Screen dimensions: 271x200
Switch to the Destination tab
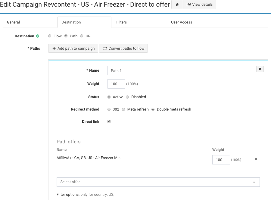pyautogui.click(x=84, y=22)
